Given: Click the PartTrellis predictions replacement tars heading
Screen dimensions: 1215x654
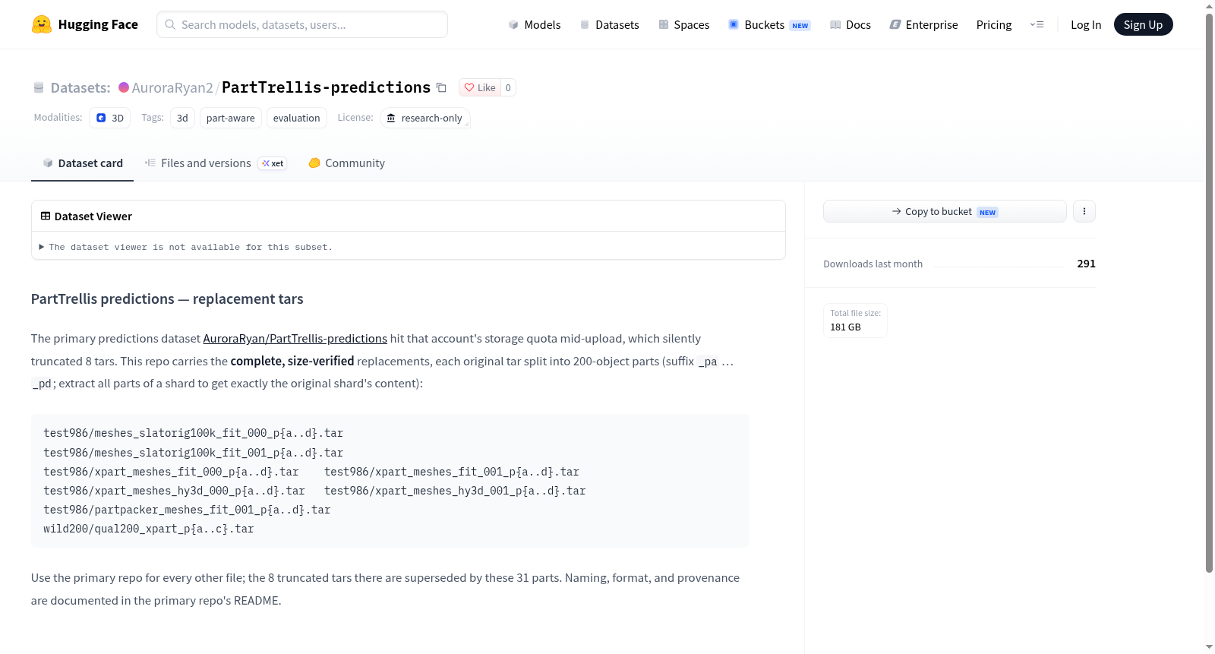Looking at the screenshot, I should (x=167, y=299).
